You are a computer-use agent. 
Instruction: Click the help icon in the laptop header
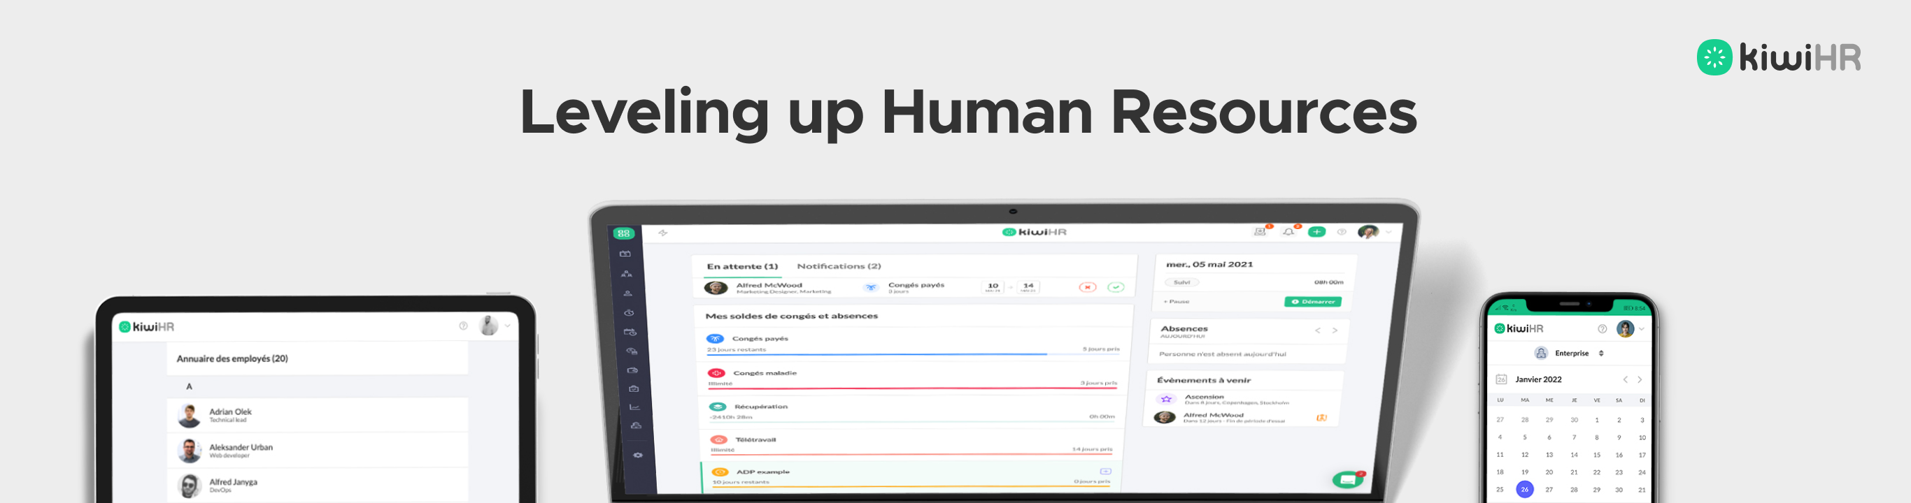point(1341,232)
